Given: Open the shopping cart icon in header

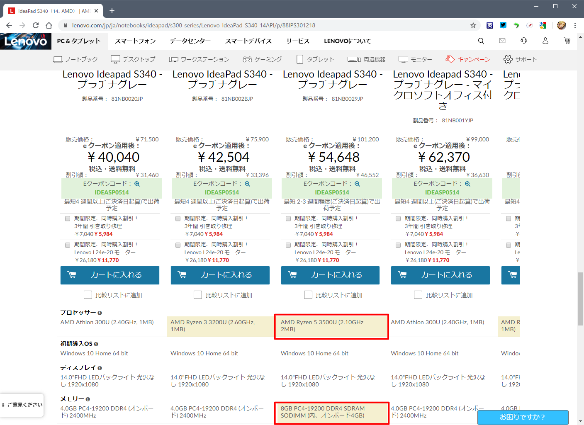Looking at the screenshot, I should click(567, 41).
